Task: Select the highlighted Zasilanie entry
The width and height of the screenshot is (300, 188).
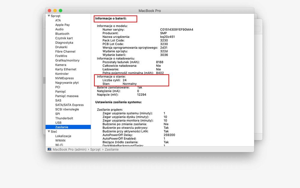Action: [x=68, y=127]
